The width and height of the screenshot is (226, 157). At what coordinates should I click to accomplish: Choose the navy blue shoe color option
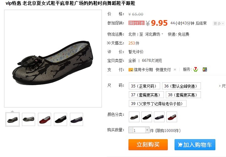tap(159, 117)
